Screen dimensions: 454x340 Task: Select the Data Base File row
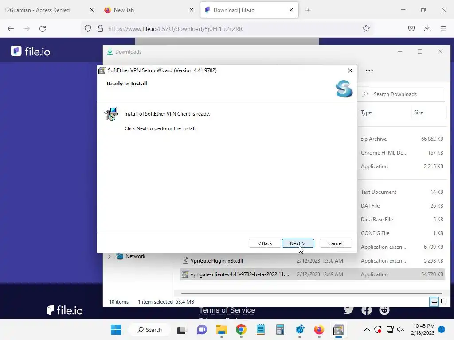pos(402,220)
